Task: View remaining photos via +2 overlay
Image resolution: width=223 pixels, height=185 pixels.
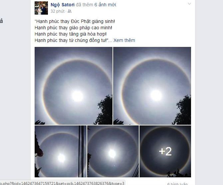Action: click(x=165, y=151)
